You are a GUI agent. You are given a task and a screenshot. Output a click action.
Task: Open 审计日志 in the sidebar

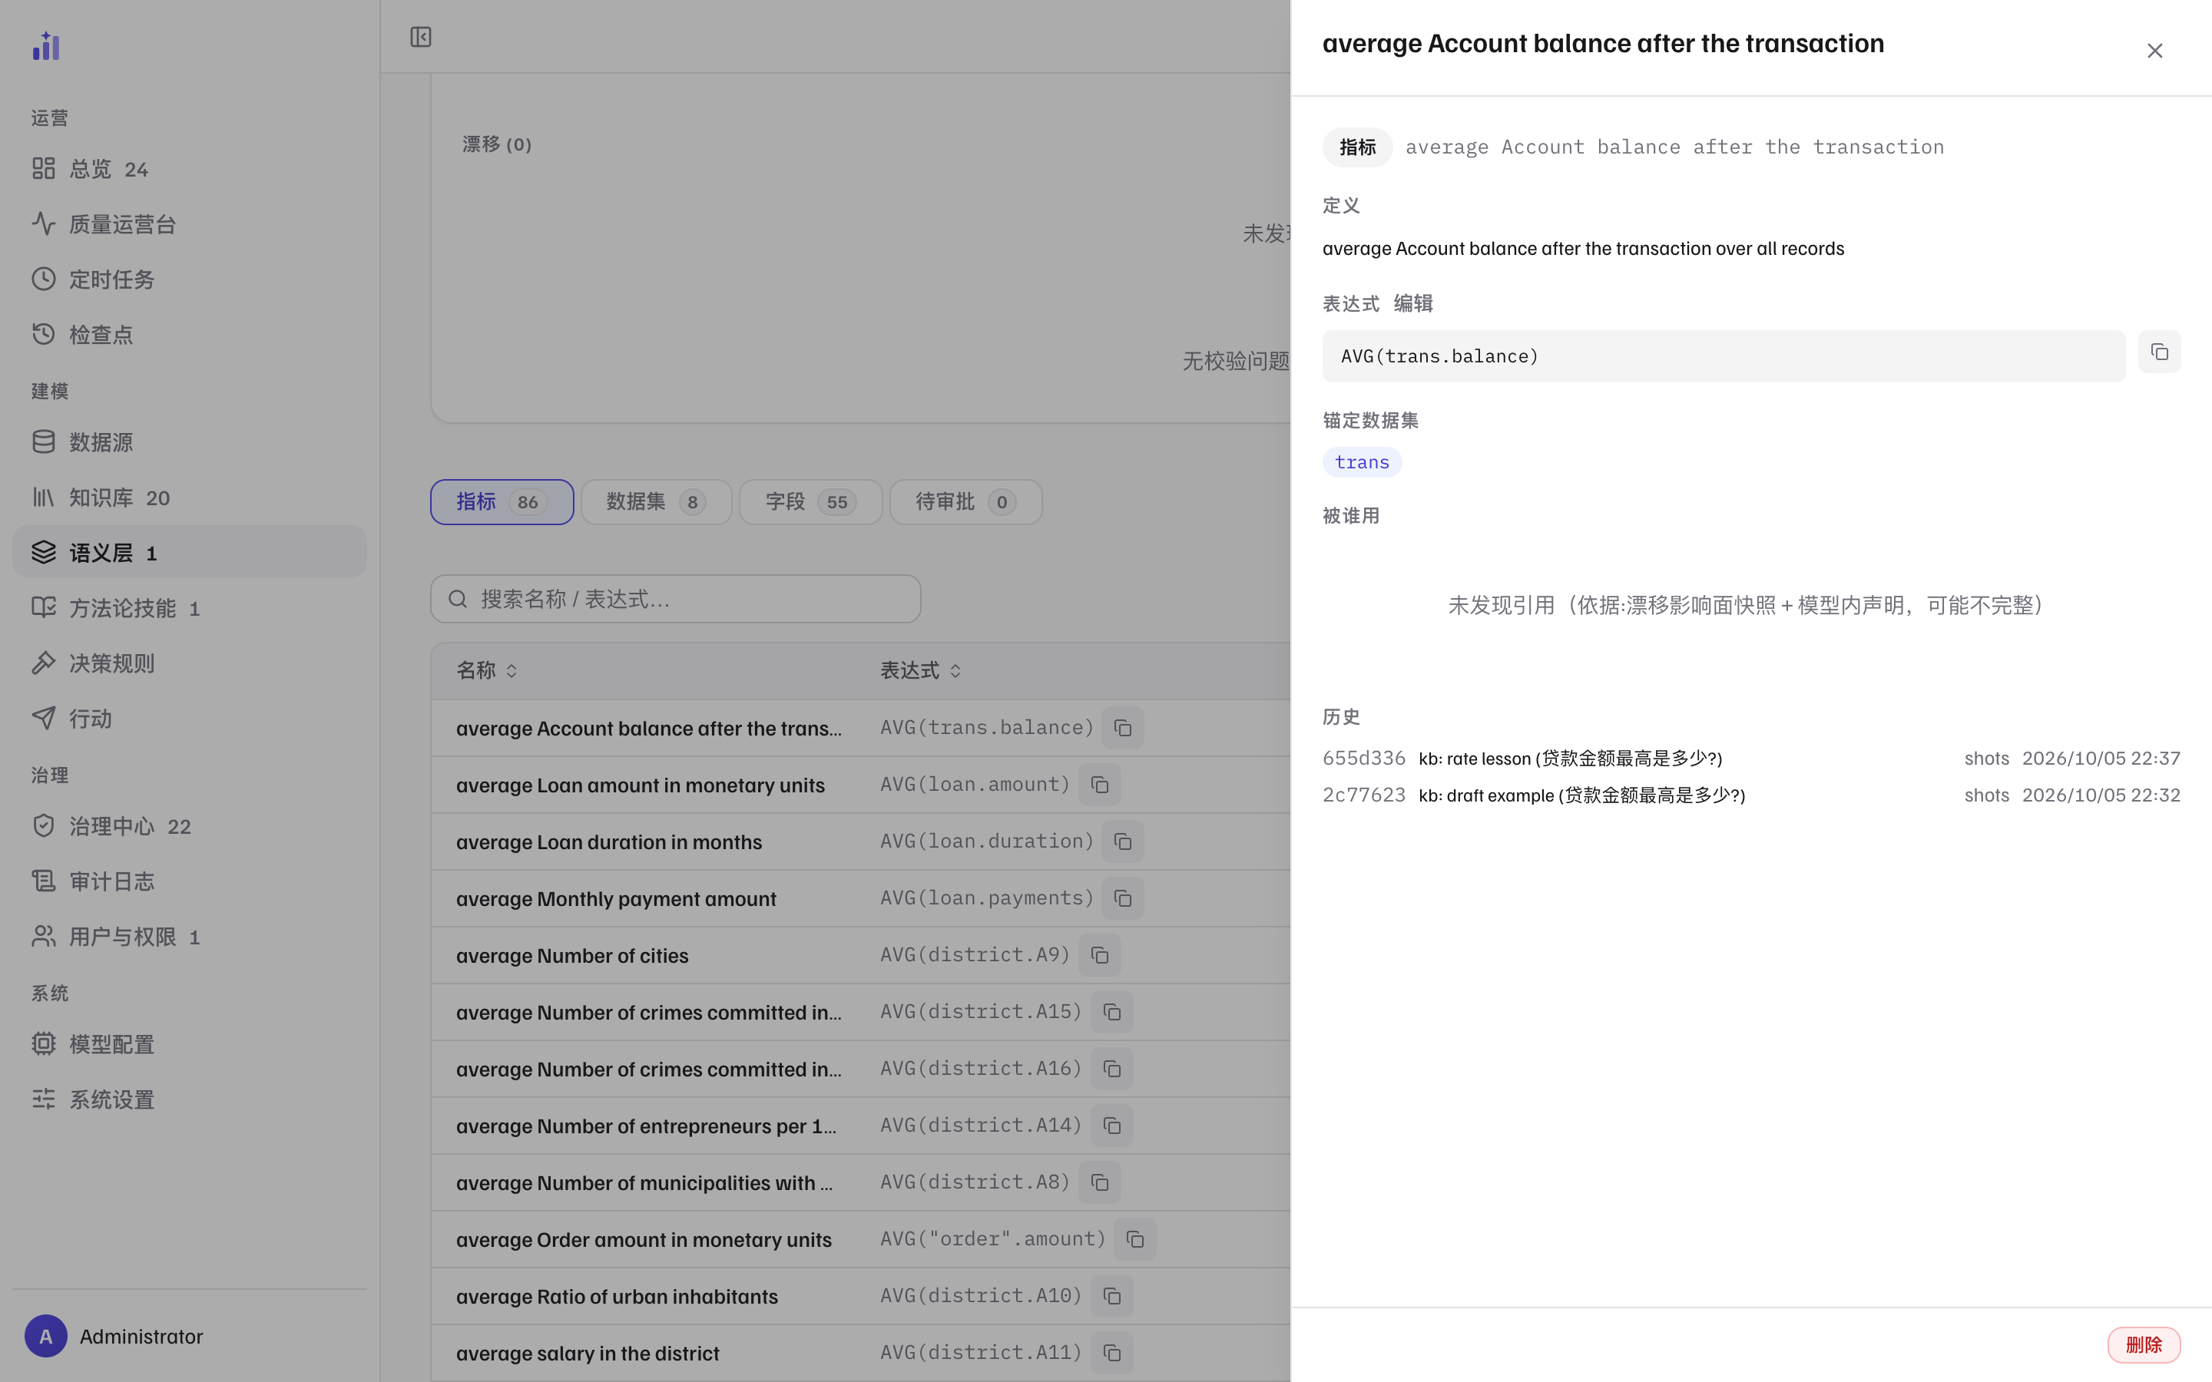pos(189,881)
